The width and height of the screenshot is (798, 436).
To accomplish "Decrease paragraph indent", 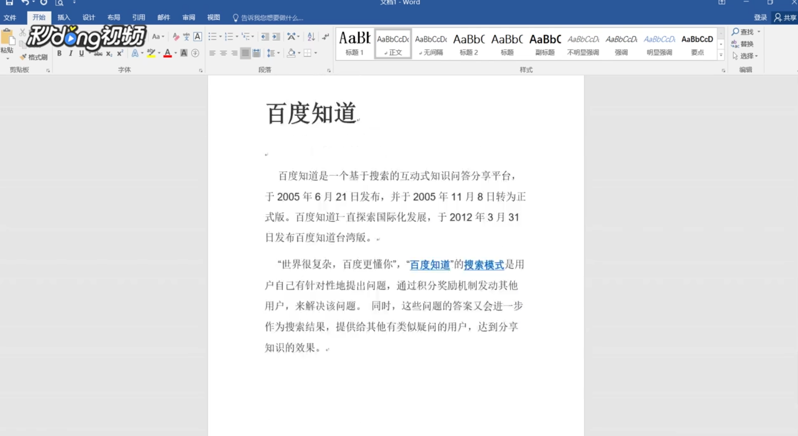I will 265,36.
